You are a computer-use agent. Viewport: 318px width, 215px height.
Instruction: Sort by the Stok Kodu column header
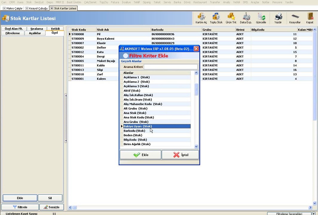click(x=84, y=30)
